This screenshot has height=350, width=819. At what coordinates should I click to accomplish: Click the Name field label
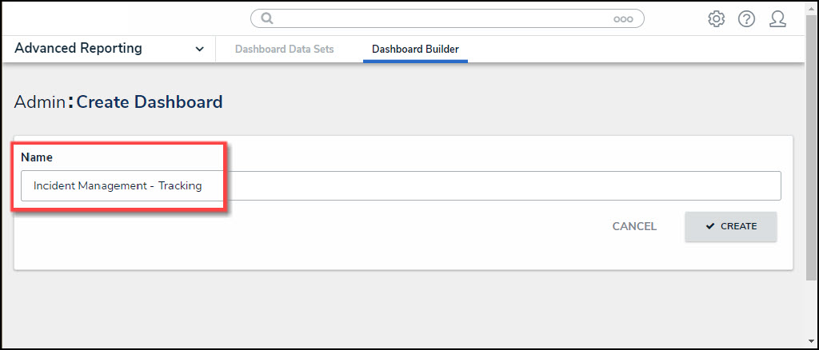pyautogui.click(x=37, y=157)
